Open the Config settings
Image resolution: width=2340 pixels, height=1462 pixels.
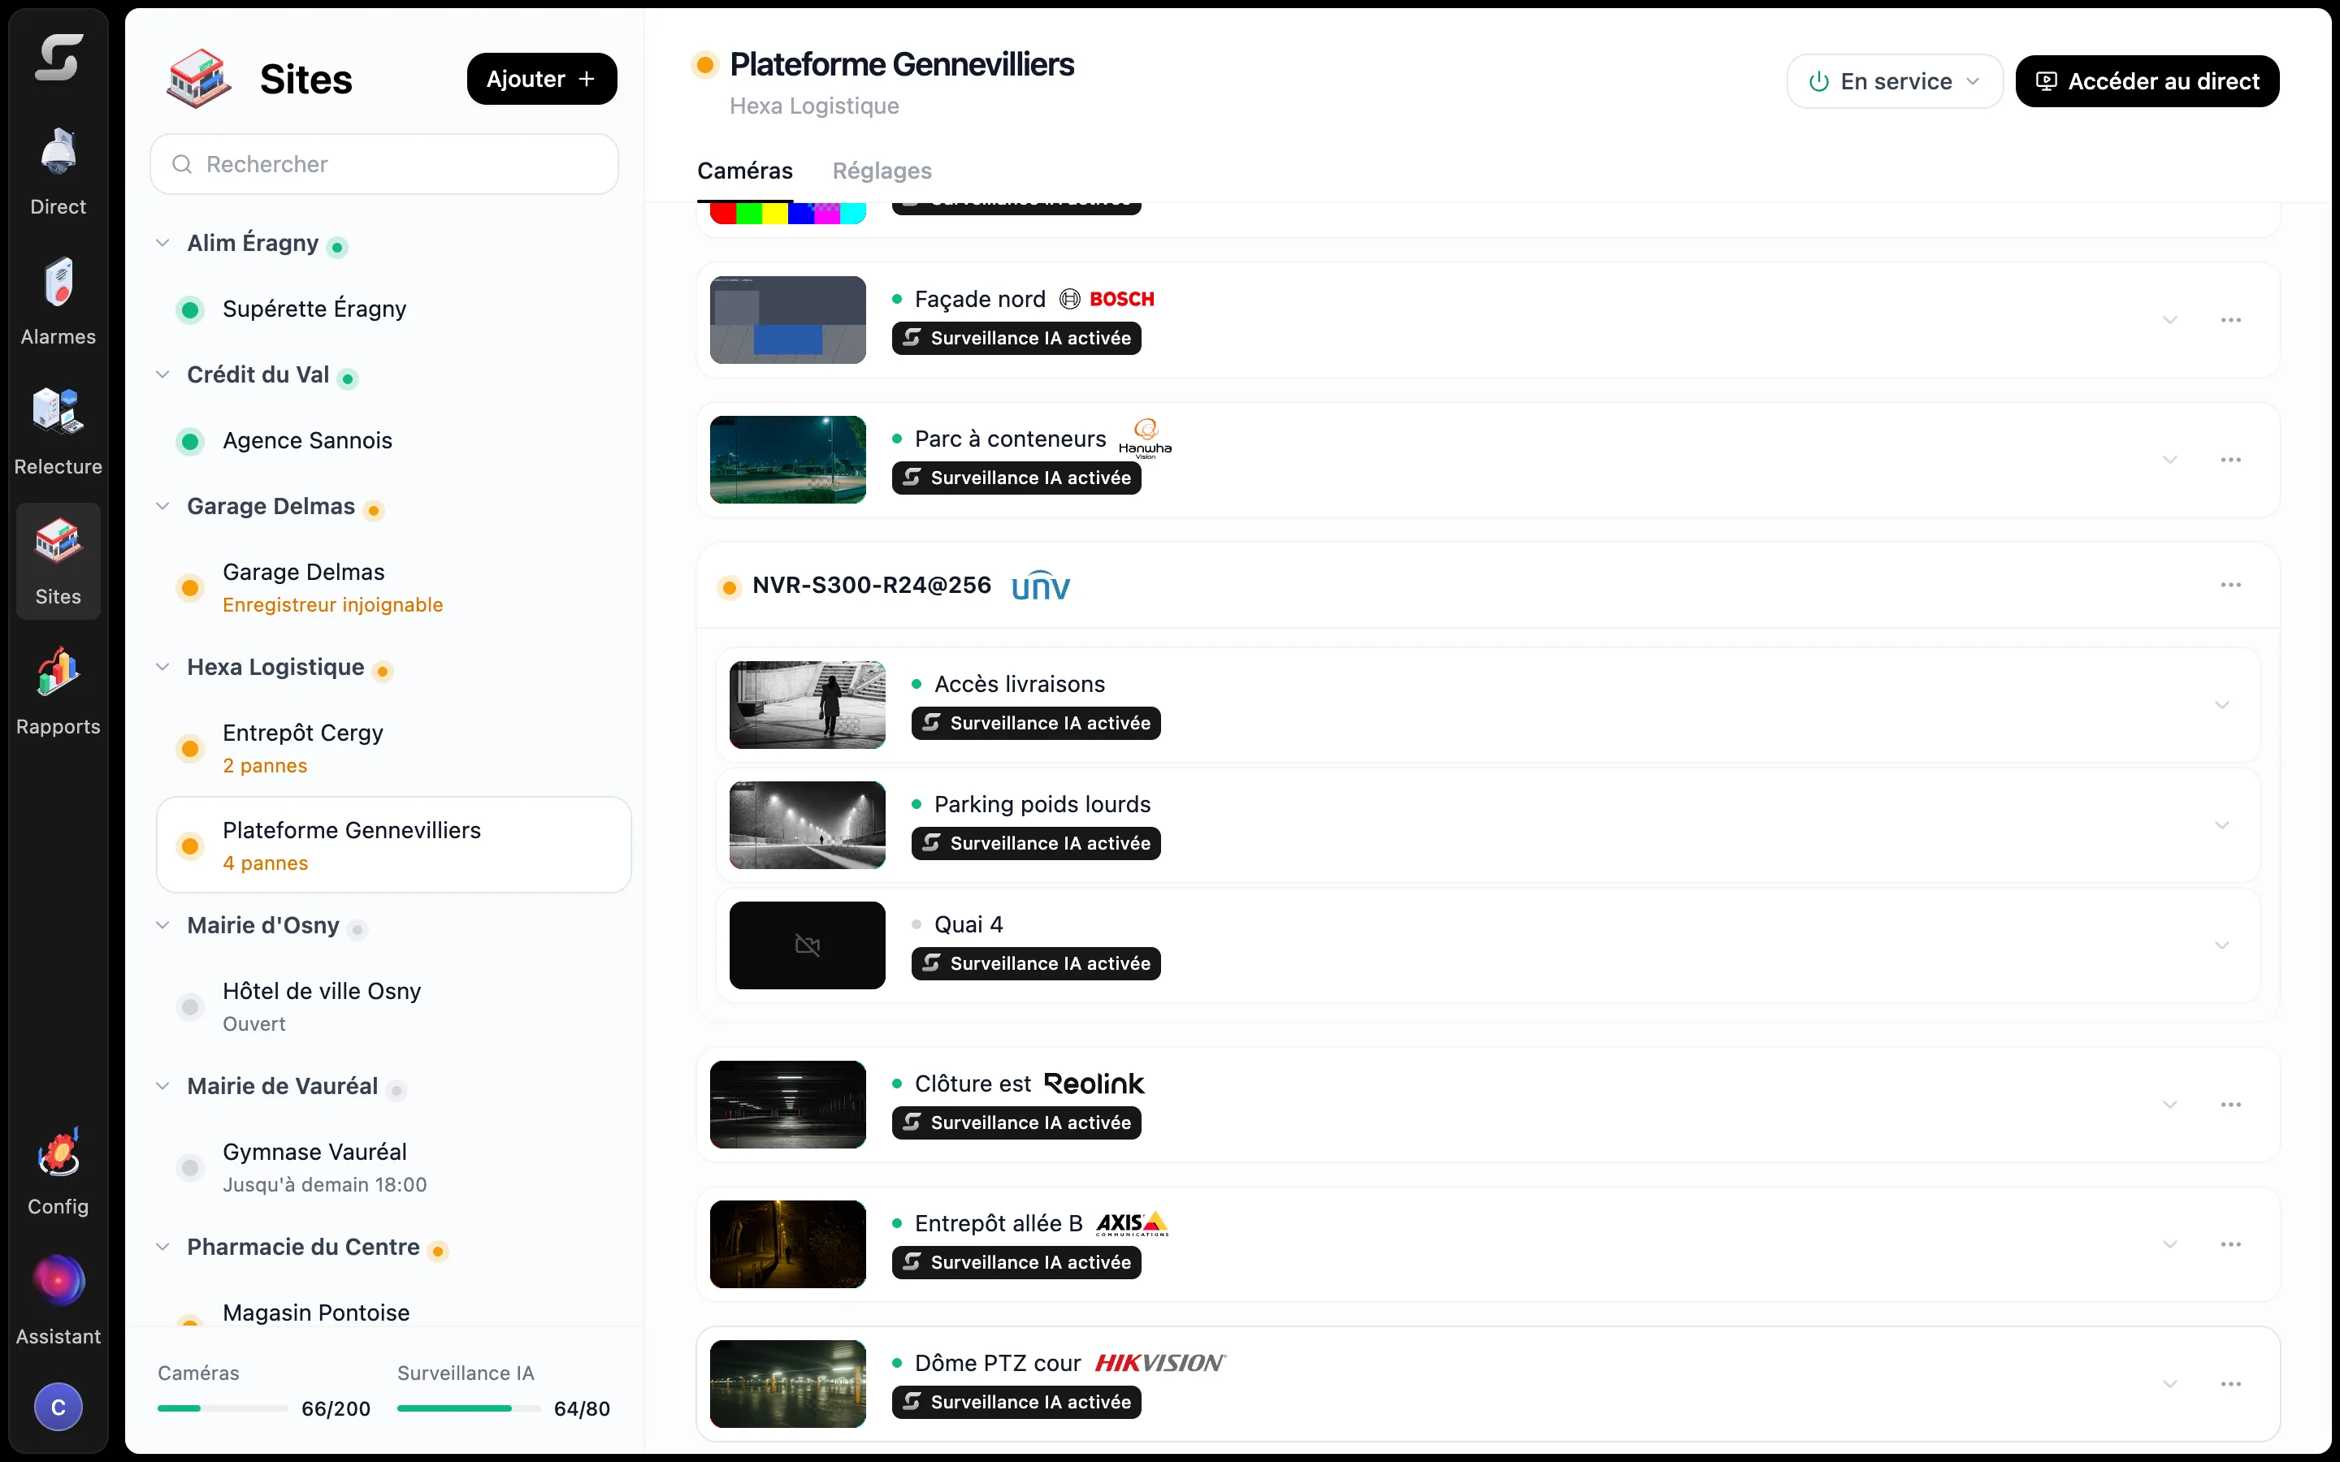tap(58, 1171)
